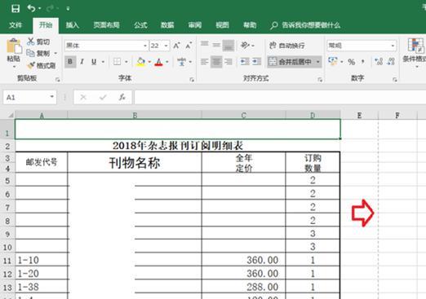Open the 合并后居中 dropdown arrow
The height and width of the screenshot is (299, 426).
317,62
